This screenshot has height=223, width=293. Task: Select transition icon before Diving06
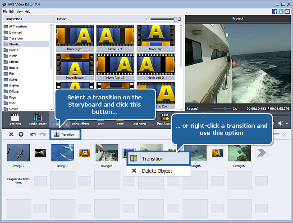tap(217, 153)
